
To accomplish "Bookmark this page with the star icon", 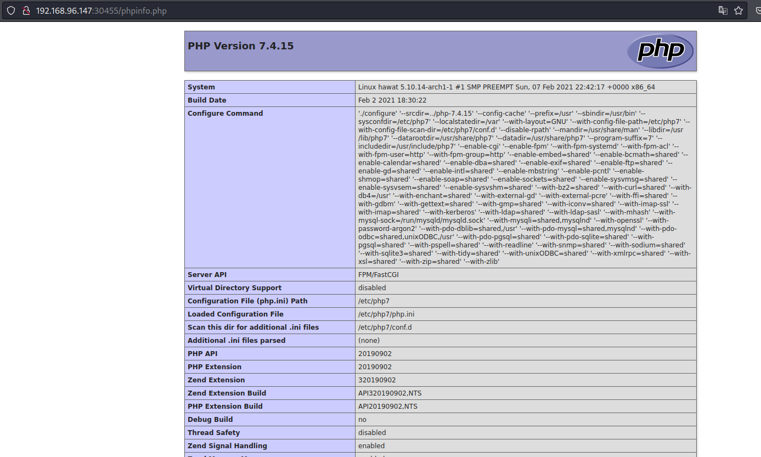I will (x=739, y=11).
